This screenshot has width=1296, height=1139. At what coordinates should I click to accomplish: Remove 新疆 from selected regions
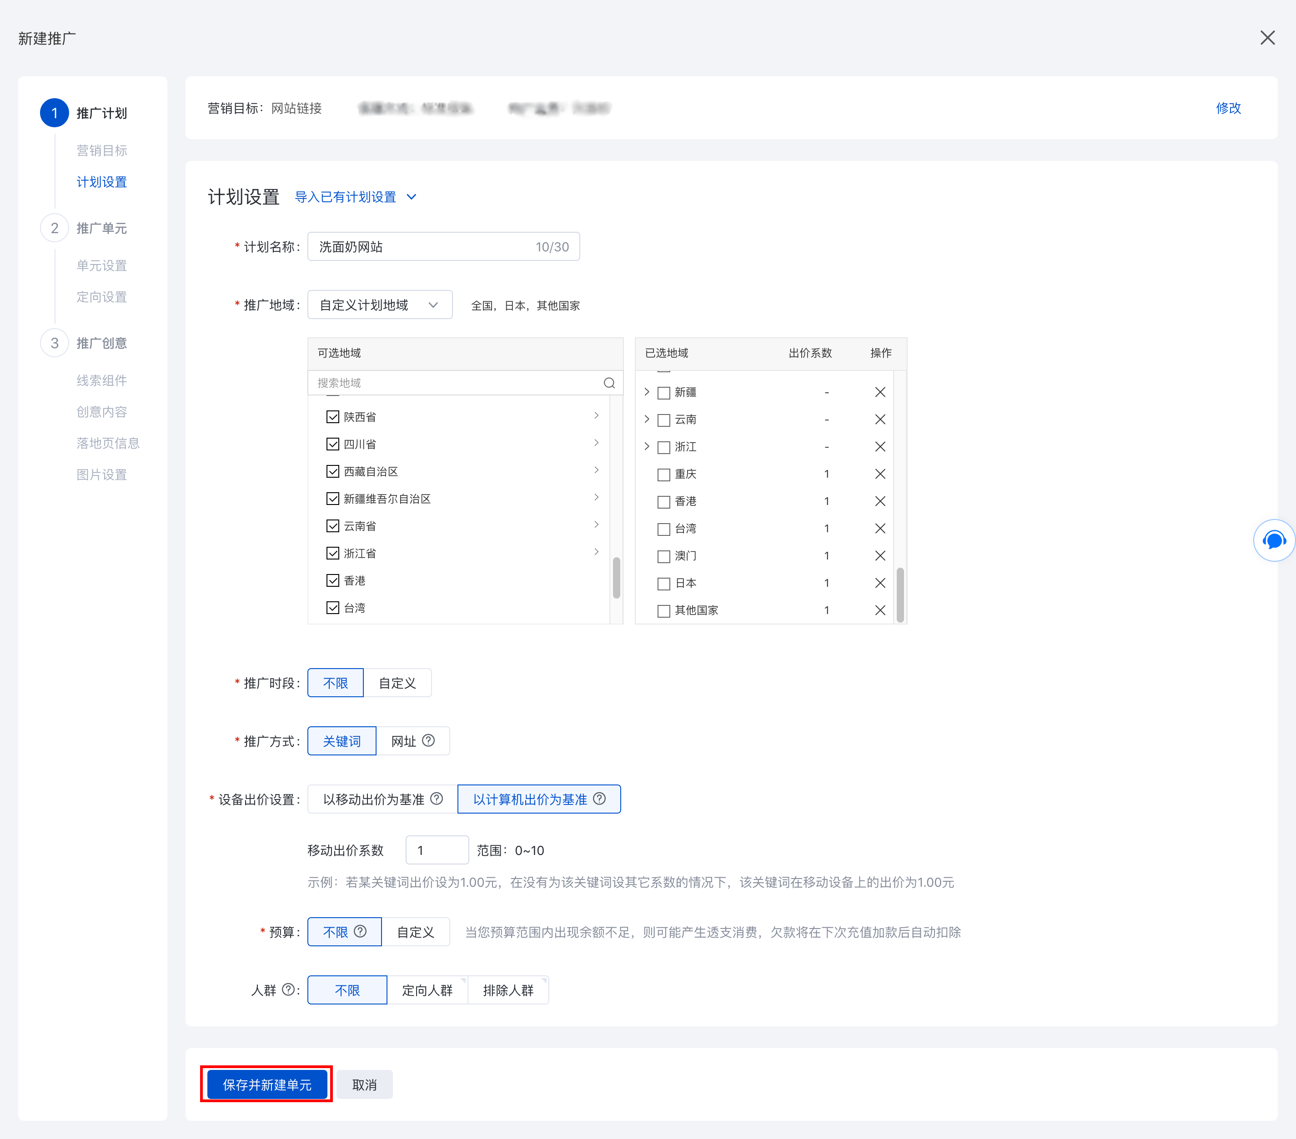tap(880, 392)
